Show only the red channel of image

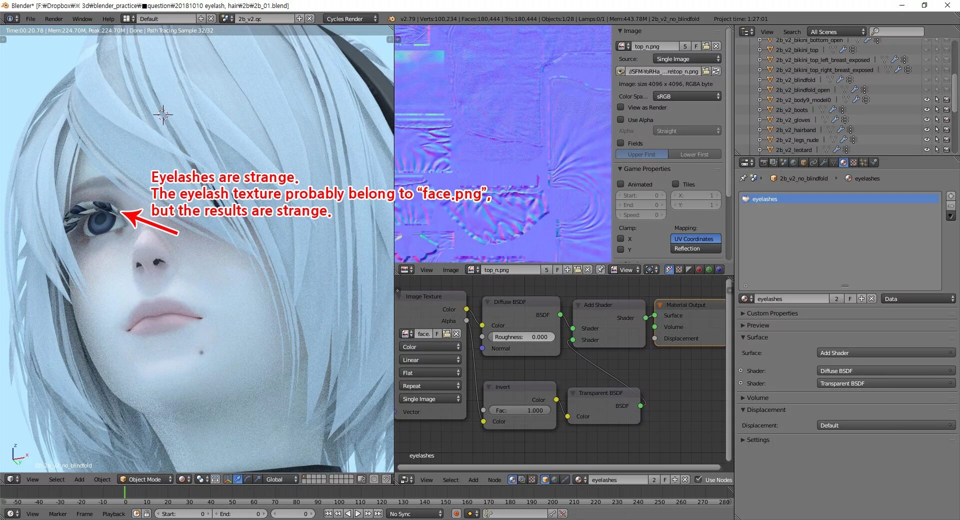[699, 269]
